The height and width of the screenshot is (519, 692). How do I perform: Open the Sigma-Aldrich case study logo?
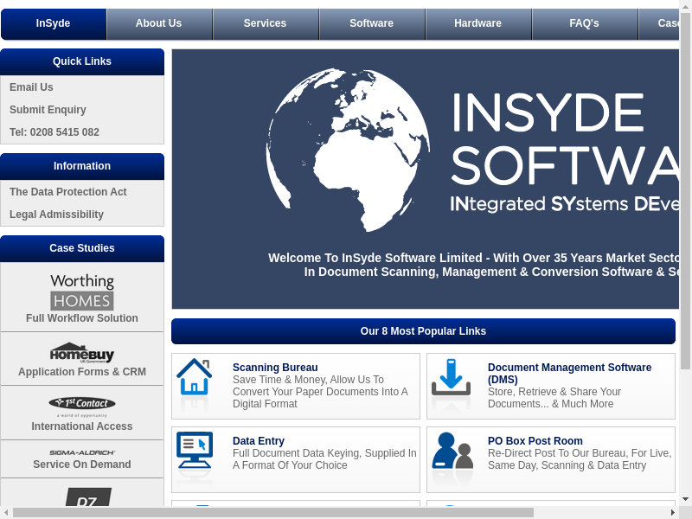point(82,452)
